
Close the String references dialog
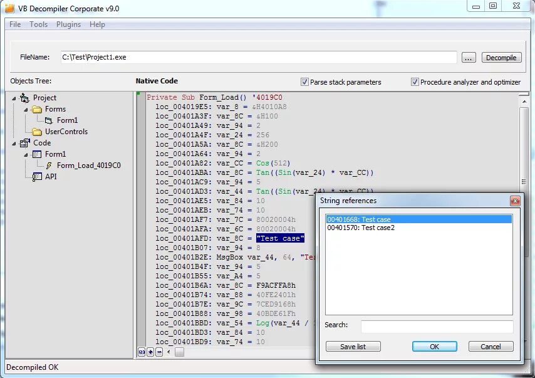click(515, 201)
